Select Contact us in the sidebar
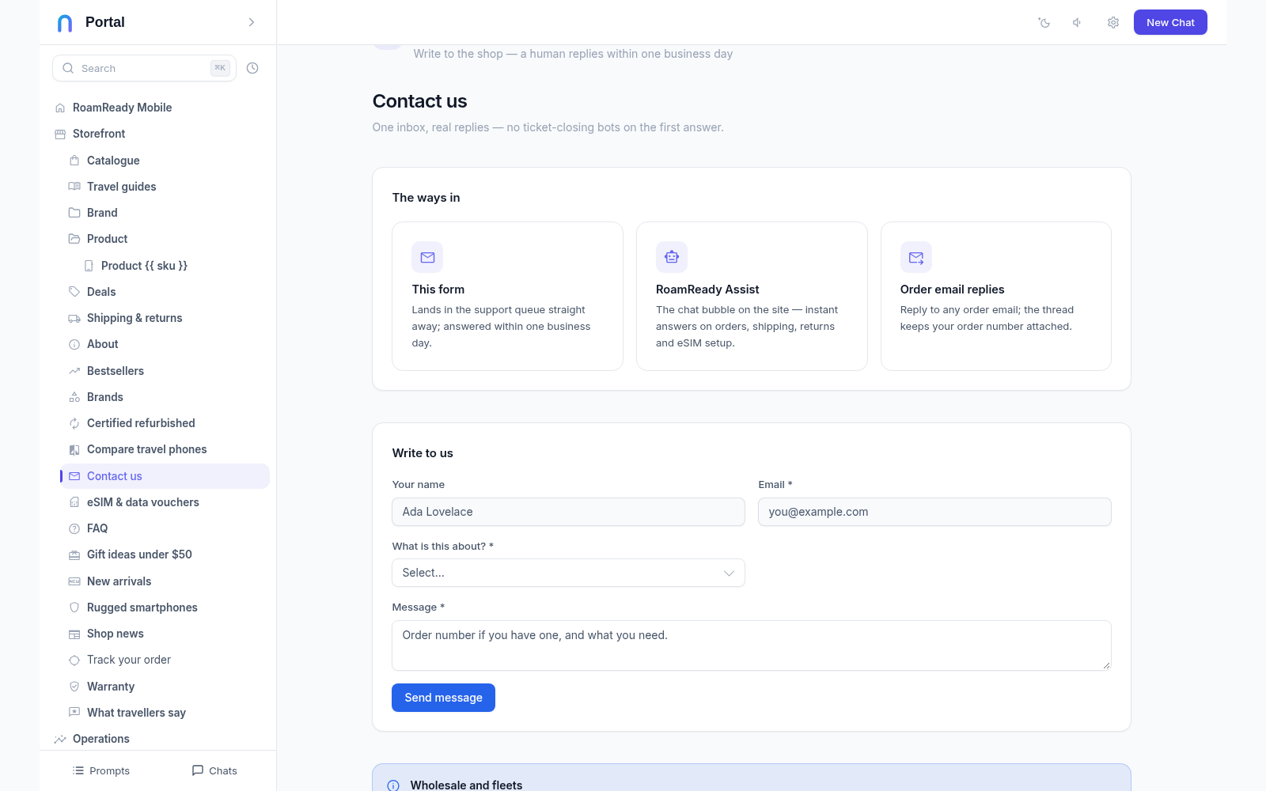Image resolution: width=1266 pixels, height=791 pixels. click(165, 476)
